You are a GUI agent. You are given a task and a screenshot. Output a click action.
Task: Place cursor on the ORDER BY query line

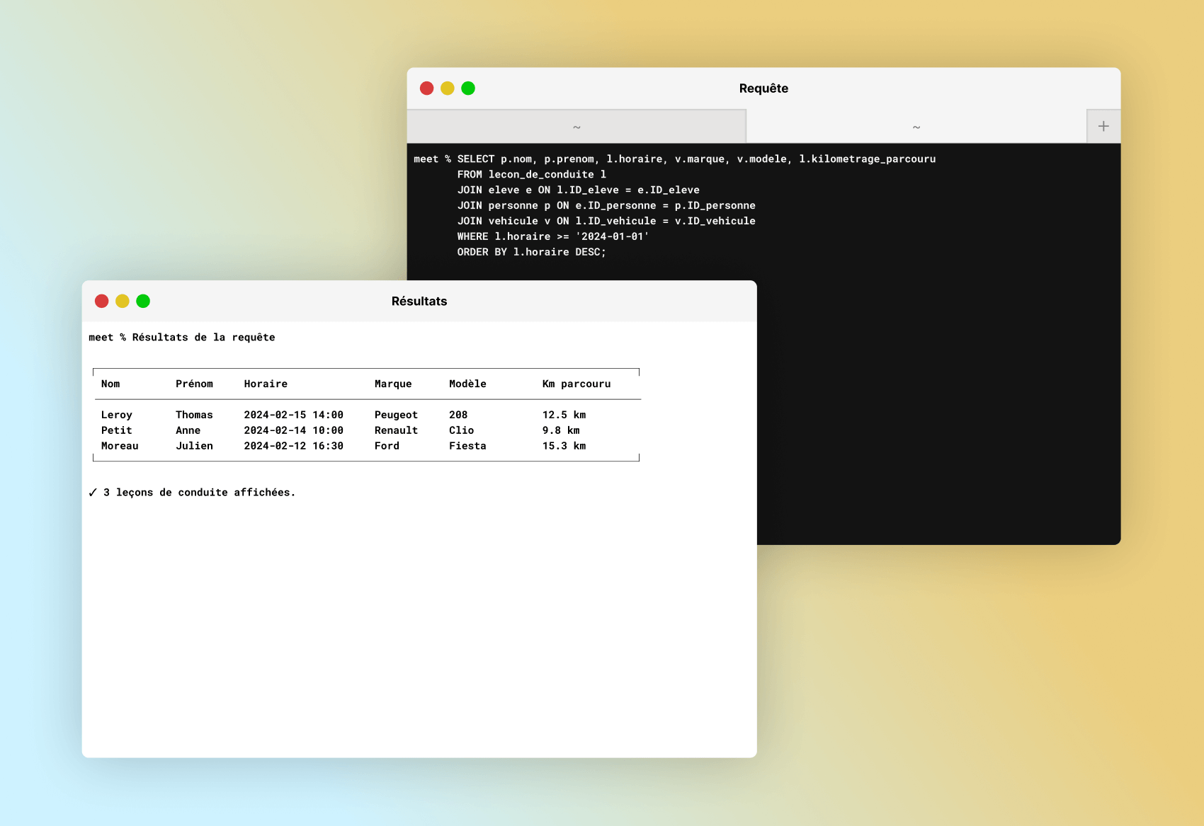click(x=531, y=252)
